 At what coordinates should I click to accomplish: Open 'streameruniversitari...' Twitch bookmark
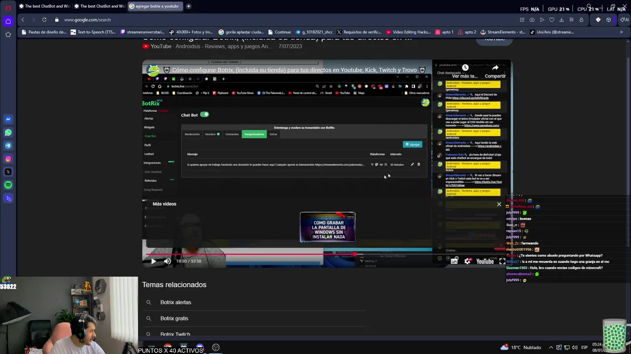tap(142, 32)
